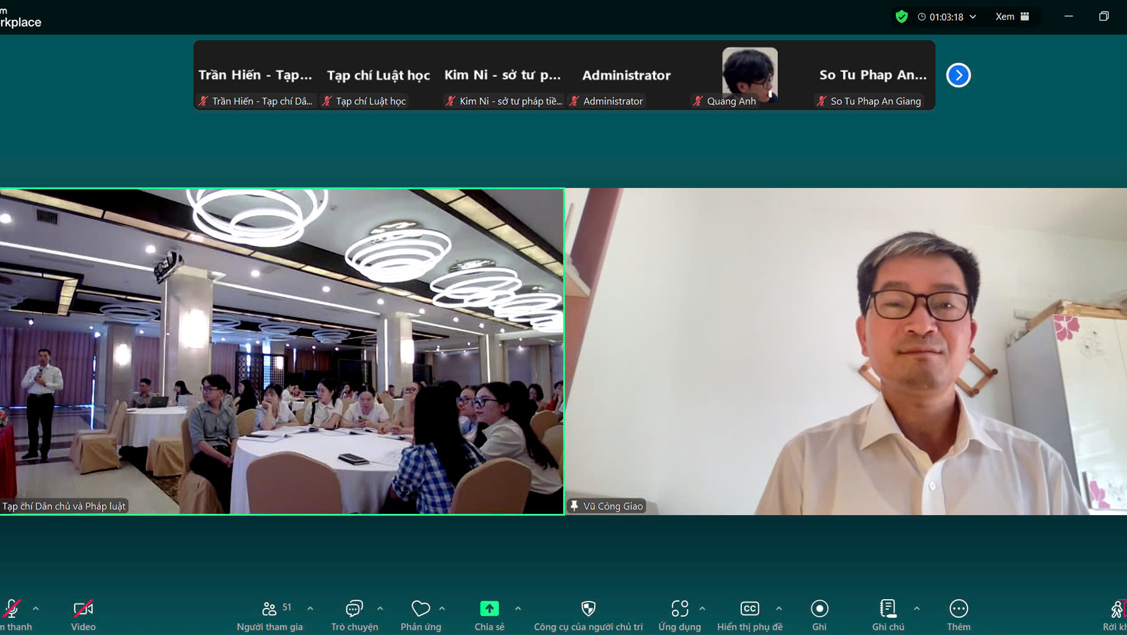
Task: Turn on the Video camera
Action: point(83,609)
